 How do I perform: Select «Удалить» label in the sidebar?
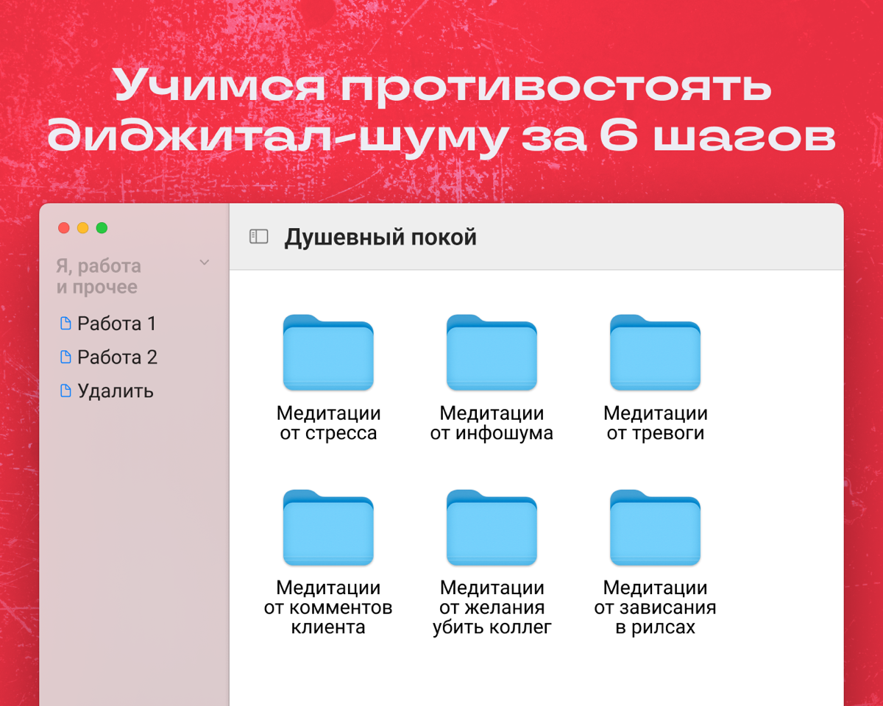coord(116,391)
